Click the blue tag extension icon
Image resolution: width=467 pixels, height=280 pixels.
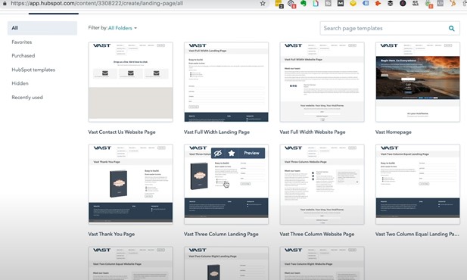[366, 4]
